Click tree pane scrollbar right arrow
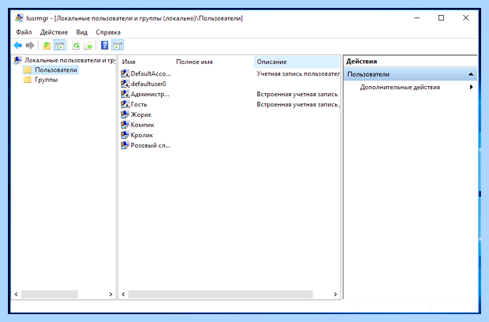The height and width of the screenshot is (322, 489). (110, 294)
